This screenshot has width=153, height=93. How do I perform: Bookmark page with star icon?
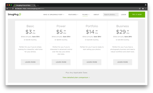140,9
